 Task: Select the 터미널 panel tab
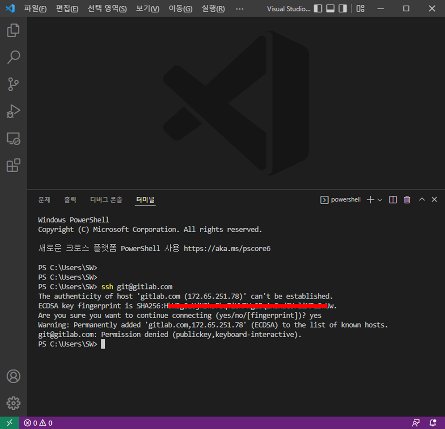(x=145, y=200)
